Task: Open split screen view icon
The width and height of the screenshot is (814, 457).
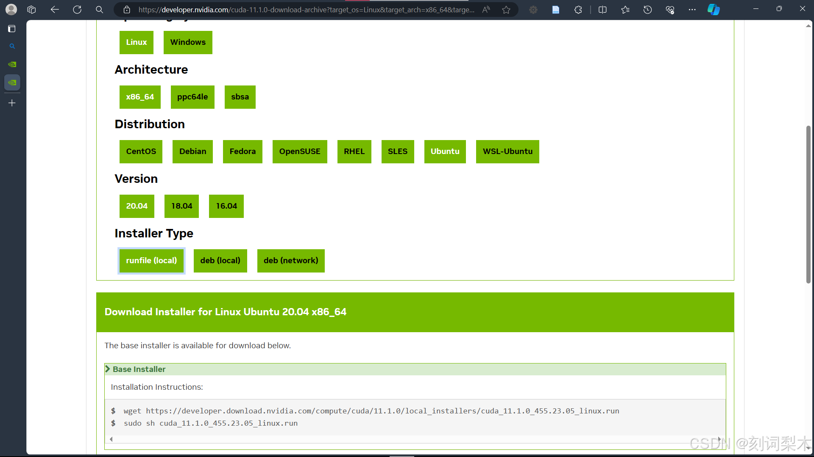Action: [x=602, y=9]
